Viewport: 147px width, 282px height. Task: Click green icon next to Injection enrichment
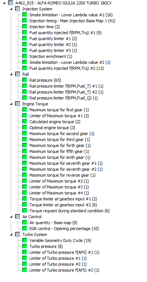point(24,56)
